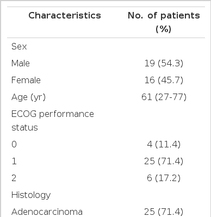Click the Histology row label
The width and height of the screenshot is (211, 217).
click(x=31, y=195)
